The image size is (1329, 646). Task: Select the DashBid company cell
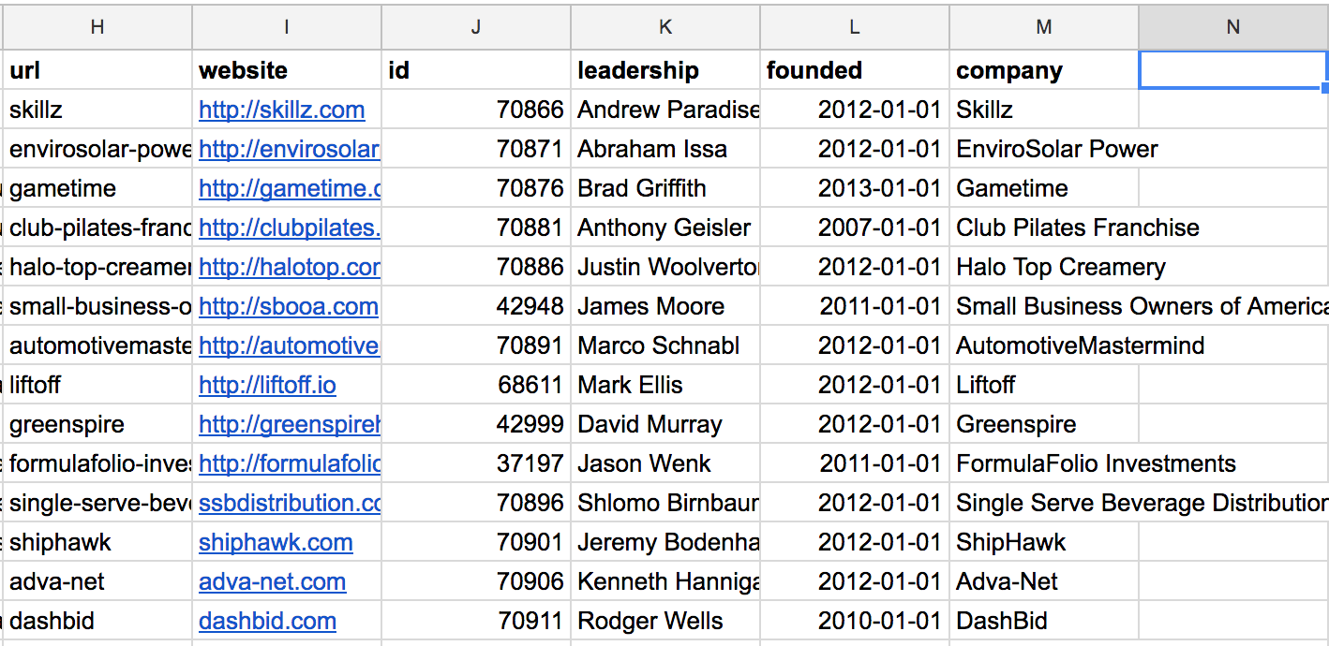tap(1044, 621)
